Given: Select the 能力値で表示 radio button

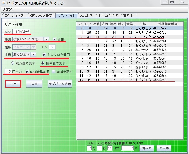Looking at the screenshot, I should (13, 63).
